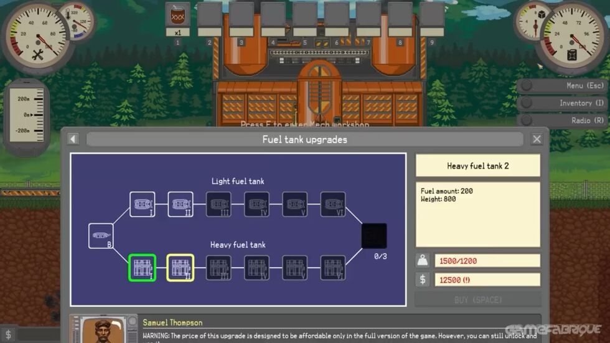Screen dimensions: 610x343
Task: Click the 0/3 progress counter
Action: [x=380, y=256]
